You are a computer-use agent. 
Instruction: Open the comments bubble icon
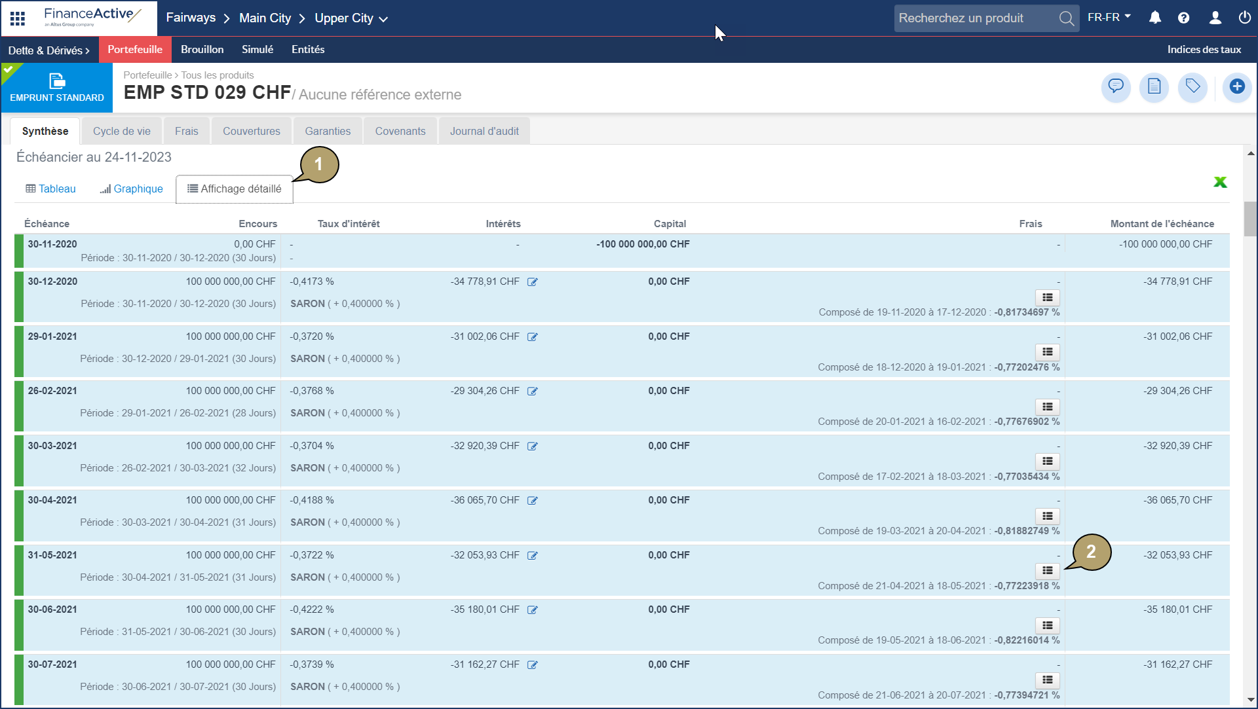[x=1116, y=86]
